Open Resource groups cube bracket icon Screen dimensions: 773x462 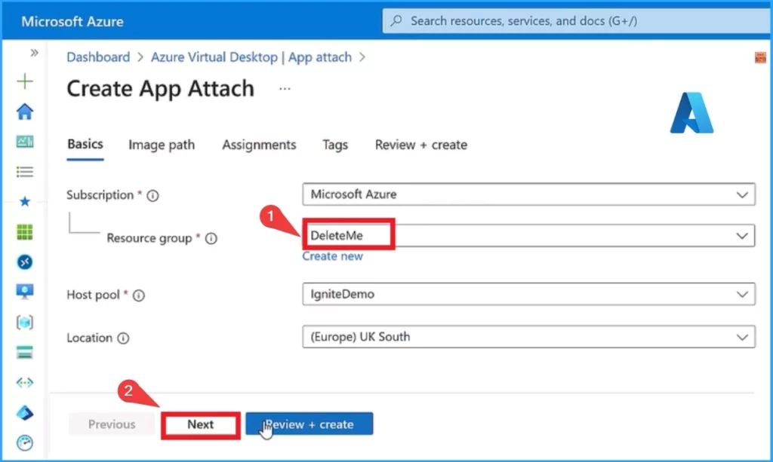[25, 323]
